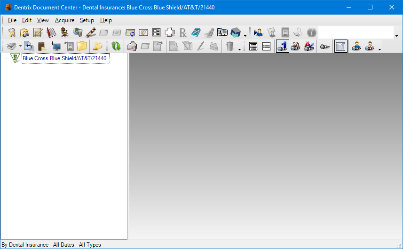Open the Setup menu
Viewport: 403px width, 249px height.
pos(87,20)
